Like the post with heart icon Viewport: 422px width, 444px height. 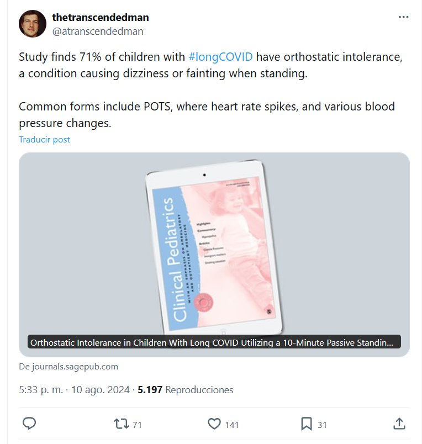click(x=214, y=424)
